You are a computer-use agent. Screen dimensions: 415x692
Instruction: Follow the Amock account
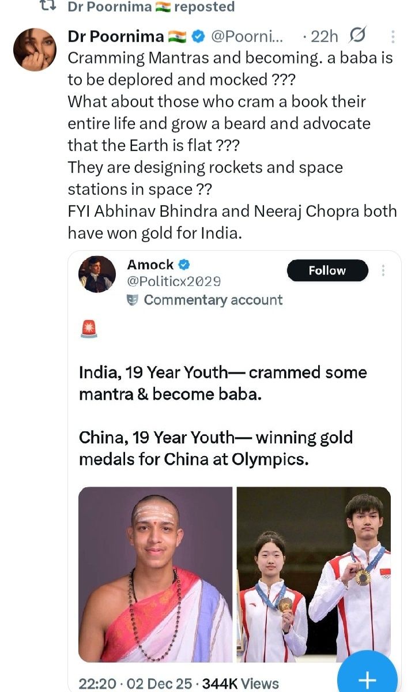(x=327, y=270)
